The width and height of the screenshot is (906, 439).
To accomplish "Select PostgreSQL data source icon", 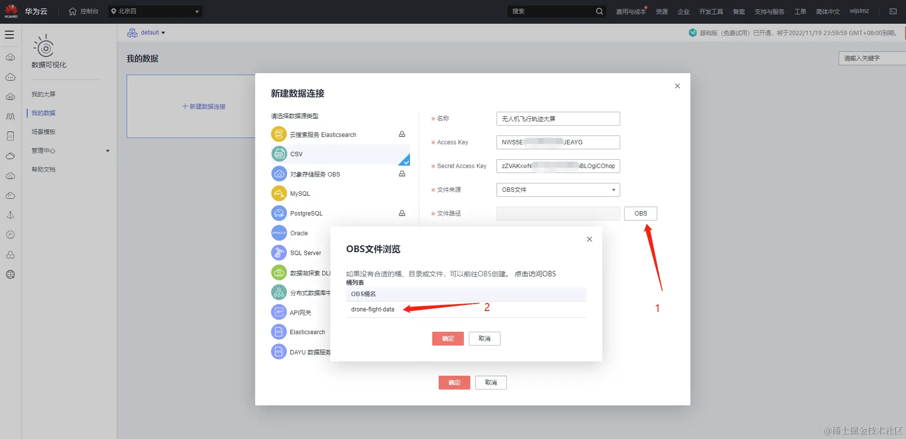I will (279, 213).
